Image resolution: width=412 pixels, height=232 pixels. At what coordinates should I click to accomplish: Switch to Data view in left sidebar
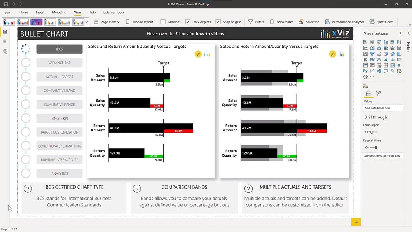click(x=5, y=42)
